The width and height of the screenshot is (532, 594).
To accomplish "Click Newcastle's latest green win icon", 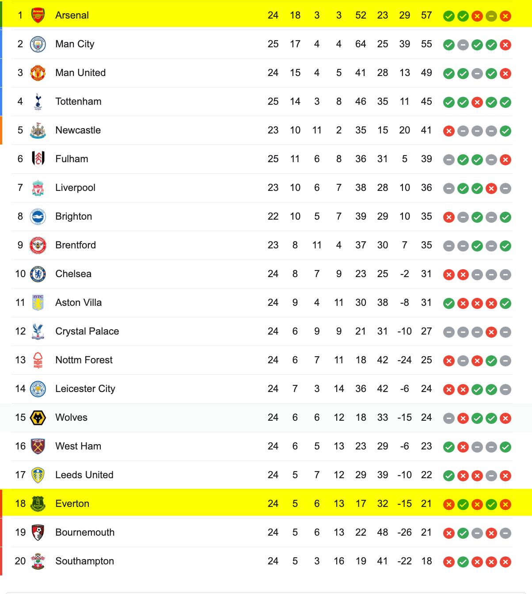I will pos(505,131).
